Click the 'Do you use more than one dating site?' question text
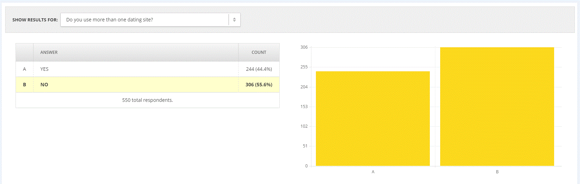This screenshot has width=580, height=184. pos(109,20)
